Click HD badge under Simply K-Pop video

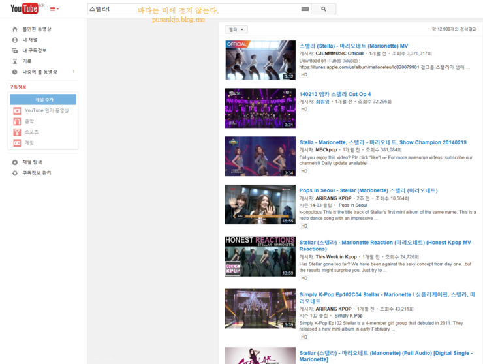pyautogui.click(x=304, y=337)
